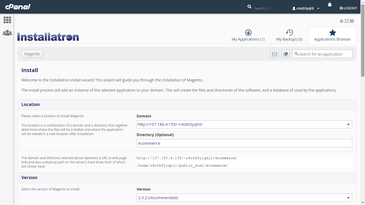The width and height of the screenshot is (365, 205).
Task: Click the Search for an application field
Action: (322, 54)
